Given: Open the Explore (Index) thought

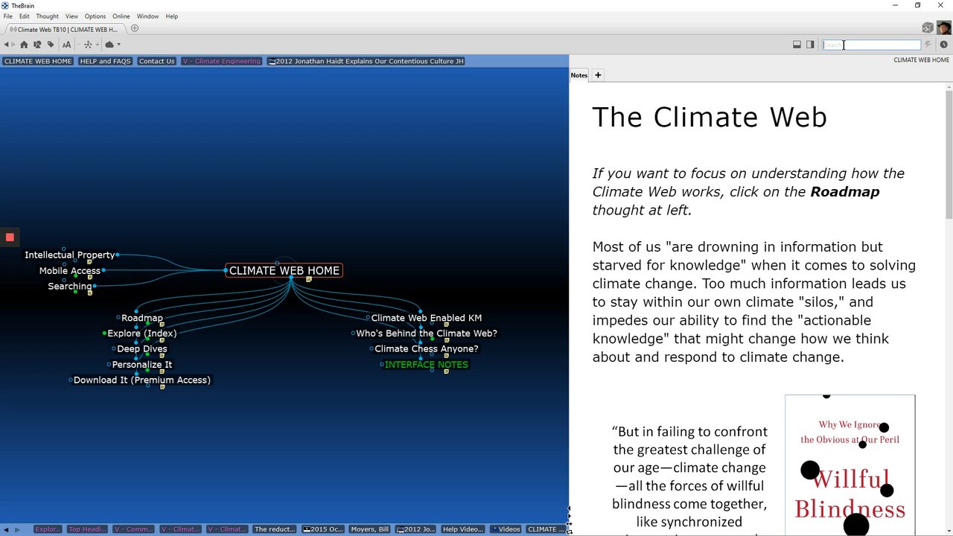Looking at the screenshot, I should pyautogui.click(x=142, y=333).
